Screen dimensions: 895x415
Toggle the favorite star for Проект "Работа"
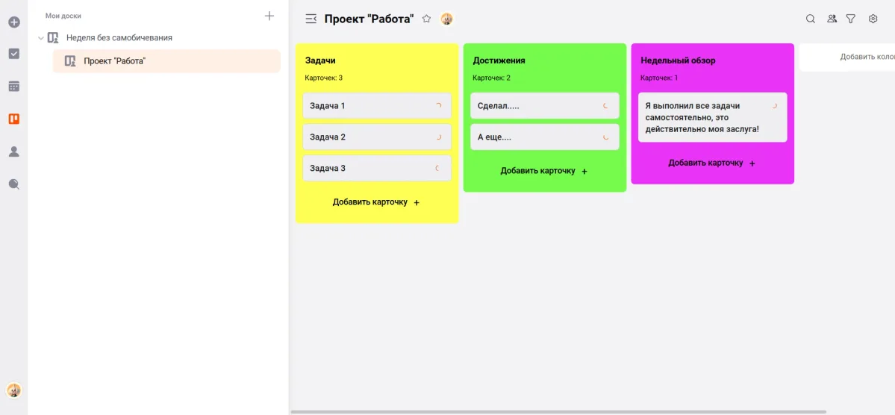(426, 19)
